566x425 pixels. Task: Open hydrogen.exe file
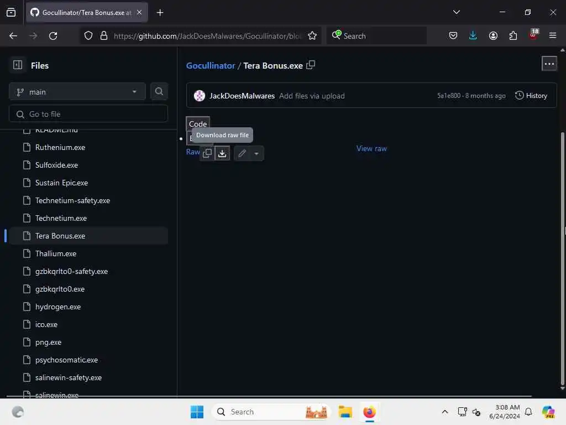pos(88,307)
